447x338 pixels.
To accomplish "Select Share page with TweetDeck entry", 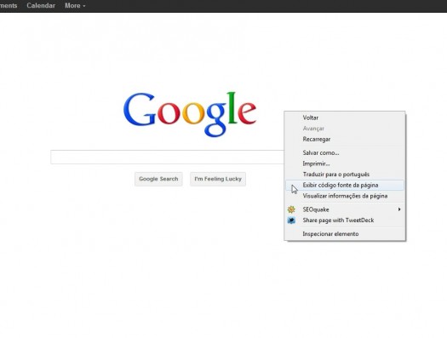I will [x=345, y=221].
